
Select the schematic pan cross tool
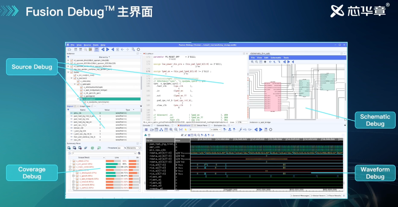[265, 62]
